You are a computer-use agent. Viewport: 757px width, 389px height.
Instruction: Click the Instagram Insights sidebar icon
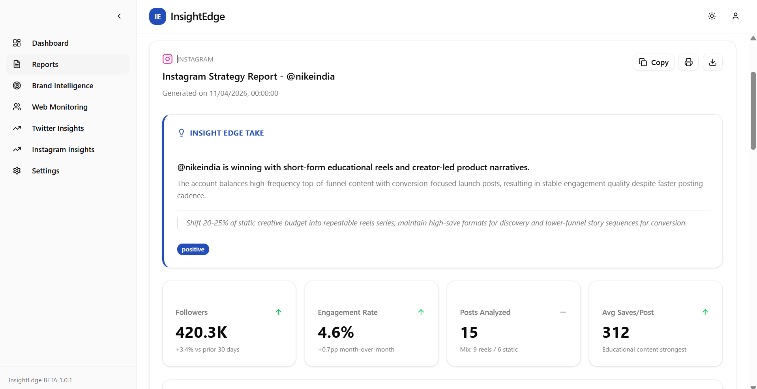pyautogui.click(x=17, y=149)
